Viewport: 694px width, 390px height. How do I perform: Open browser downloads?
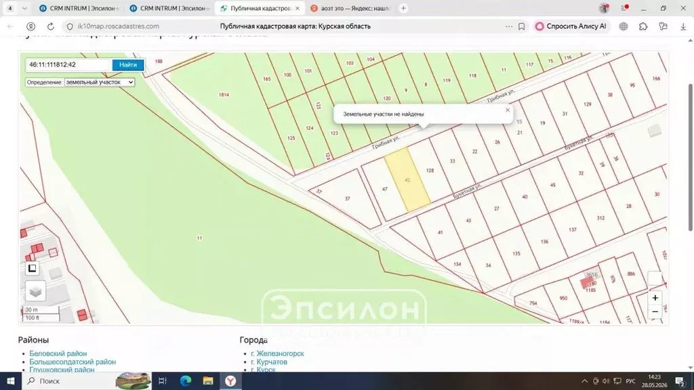(683, 26)
